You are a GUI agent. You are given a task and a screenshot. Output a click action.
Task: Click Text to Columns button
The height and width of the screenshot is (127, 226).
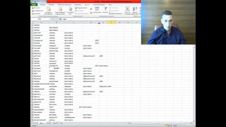click(127, 11)
